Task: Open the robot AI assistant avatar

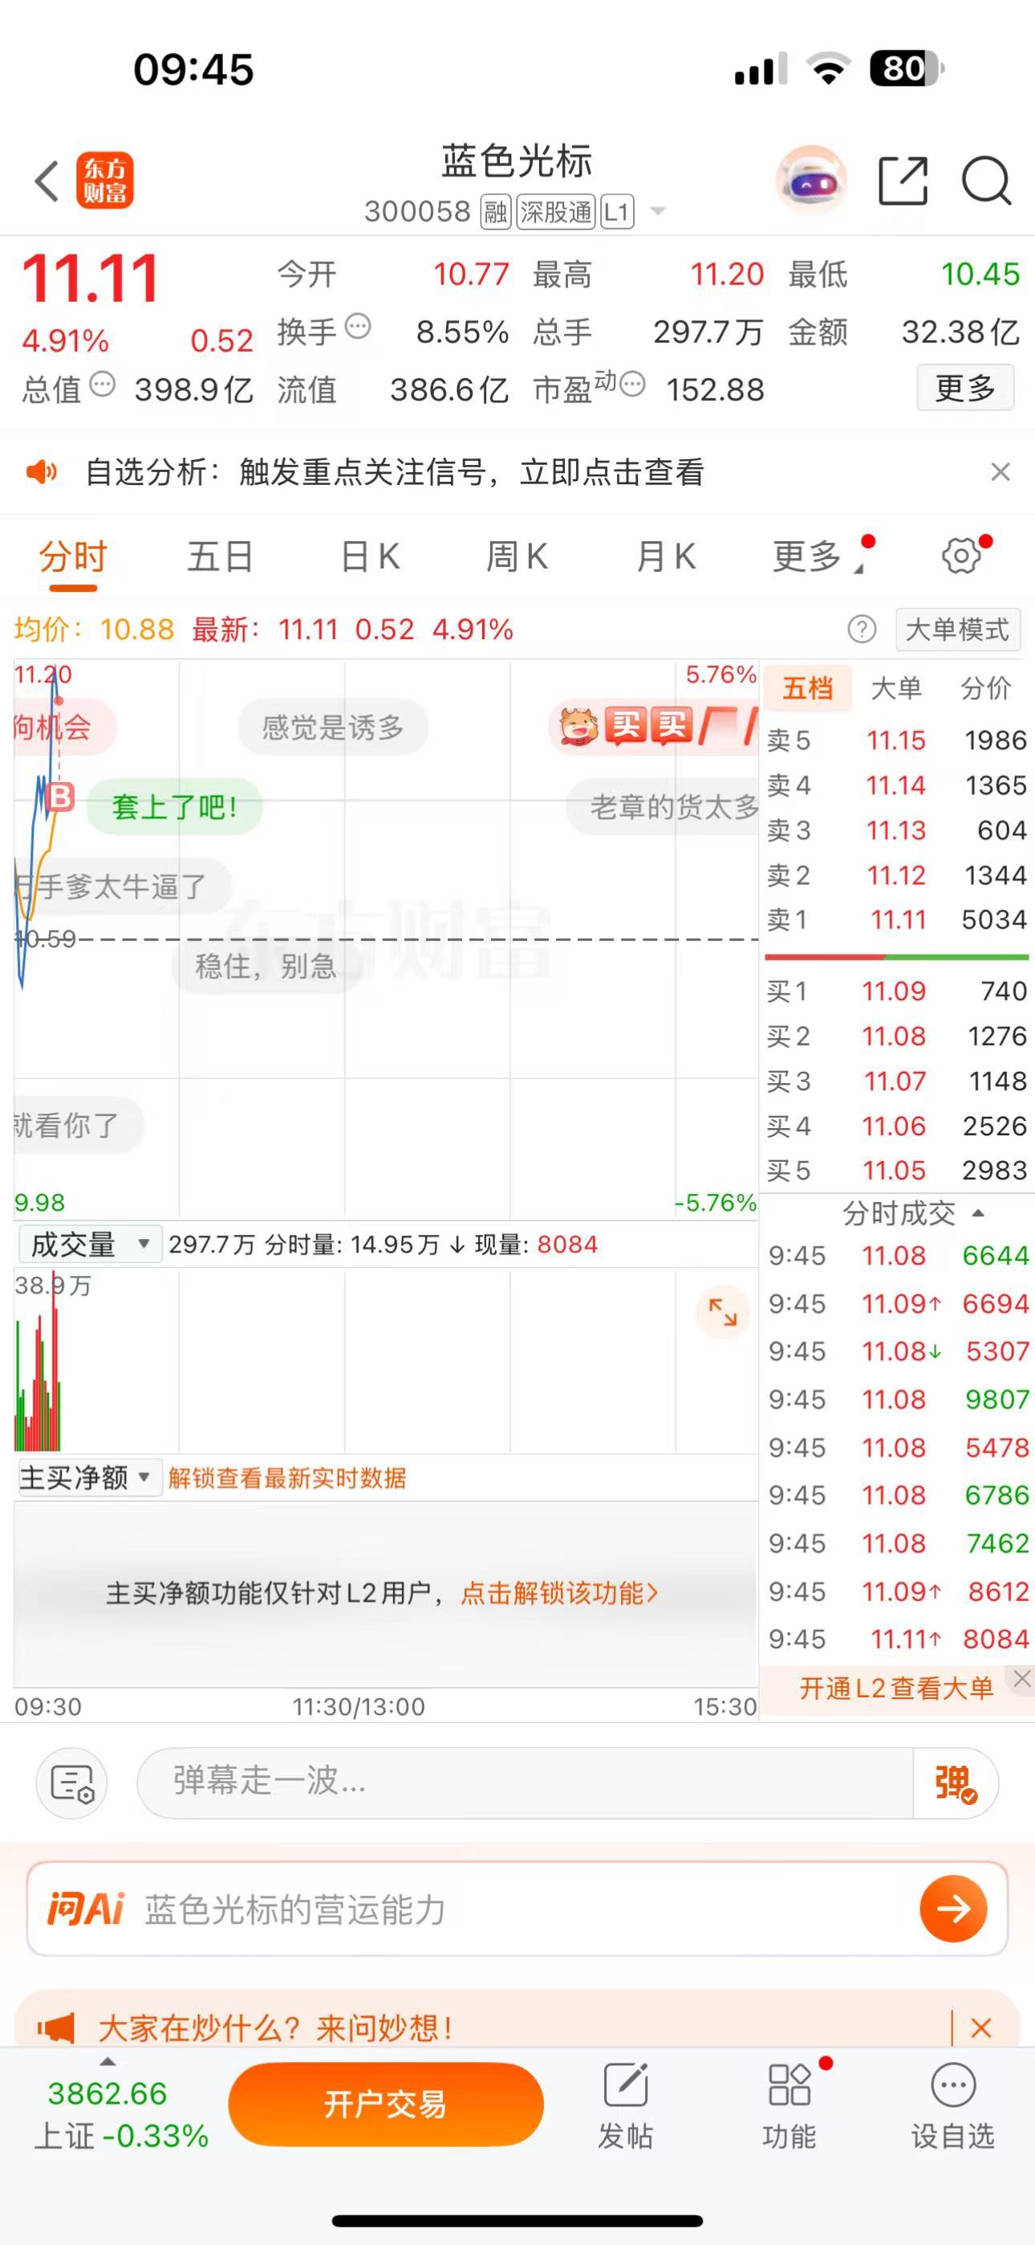Action: pos(811,181)
